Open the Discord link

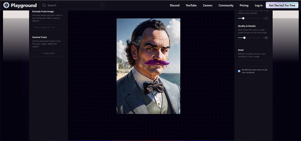tap(175, 5)
